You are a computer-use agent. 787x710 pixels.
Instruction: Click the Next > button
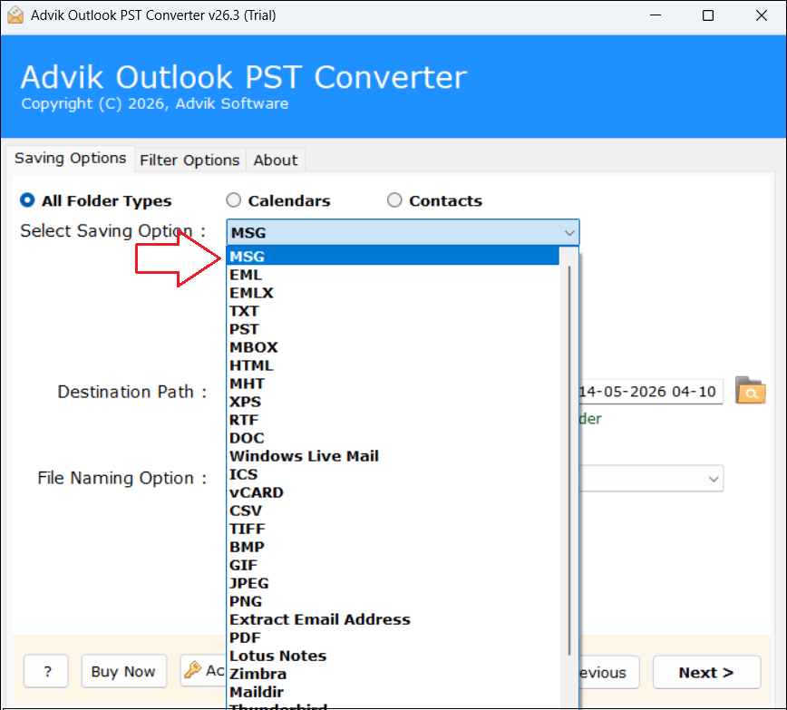(706, 672)
